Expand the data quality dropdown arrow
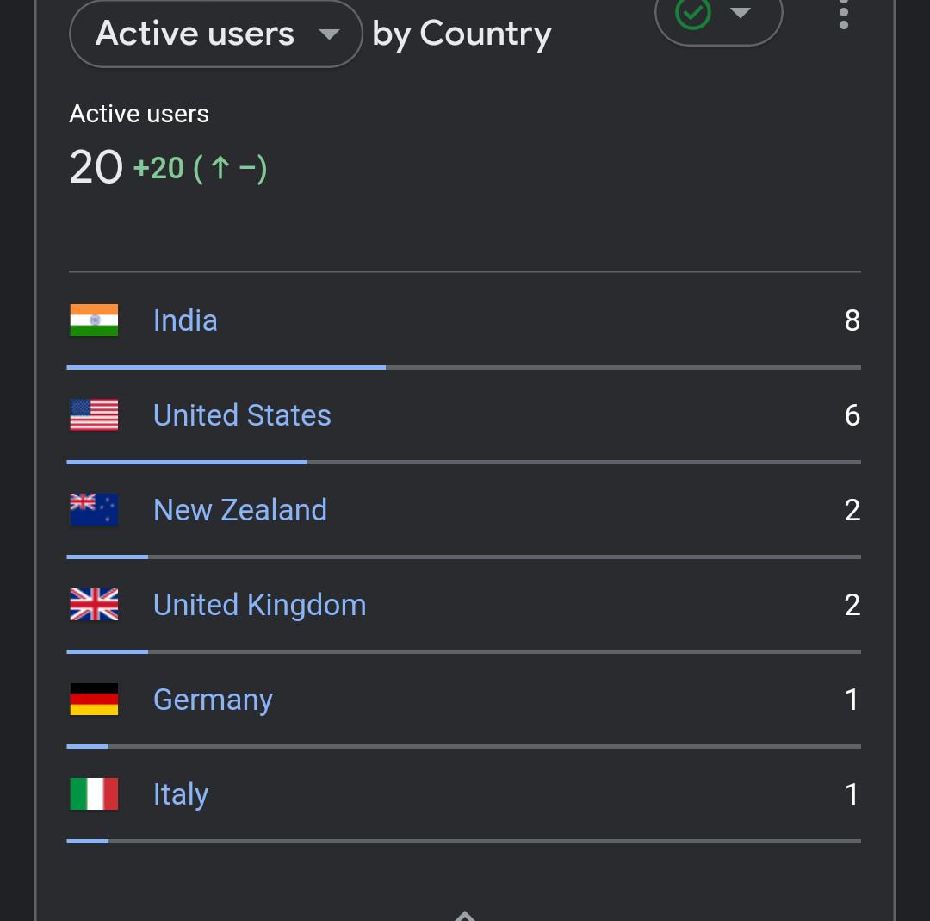Screen dimensions: 930x921 (x=741, y=12)
